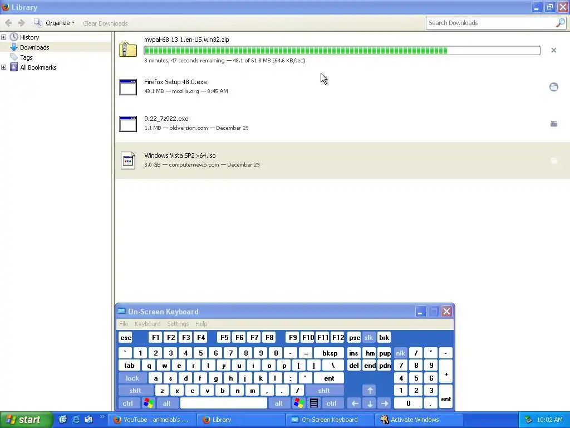Toggle right ctrl key on On-Screen Keyboard
The image size is (570, 428).
[332, 403]
